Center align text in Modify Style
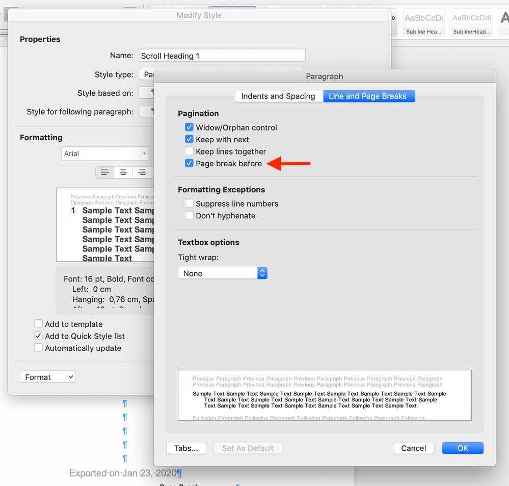This screenshot has width=509, height=486. coord(123,172)
